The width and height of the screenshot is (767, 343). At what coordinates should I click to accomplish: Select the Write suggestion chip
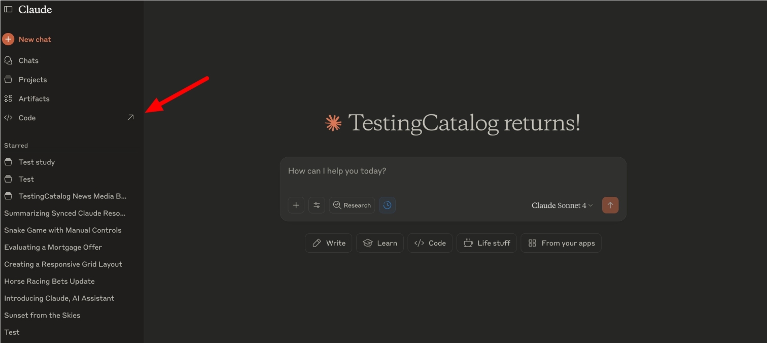[329, 243]
